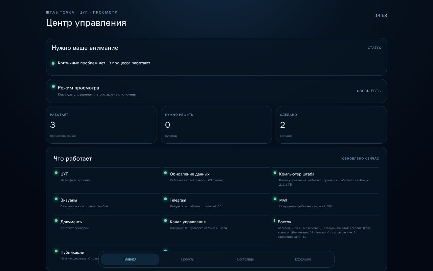Click the Нужно ваше внимание heading
This screenshot has height=271, width=433.
(85, 48)
